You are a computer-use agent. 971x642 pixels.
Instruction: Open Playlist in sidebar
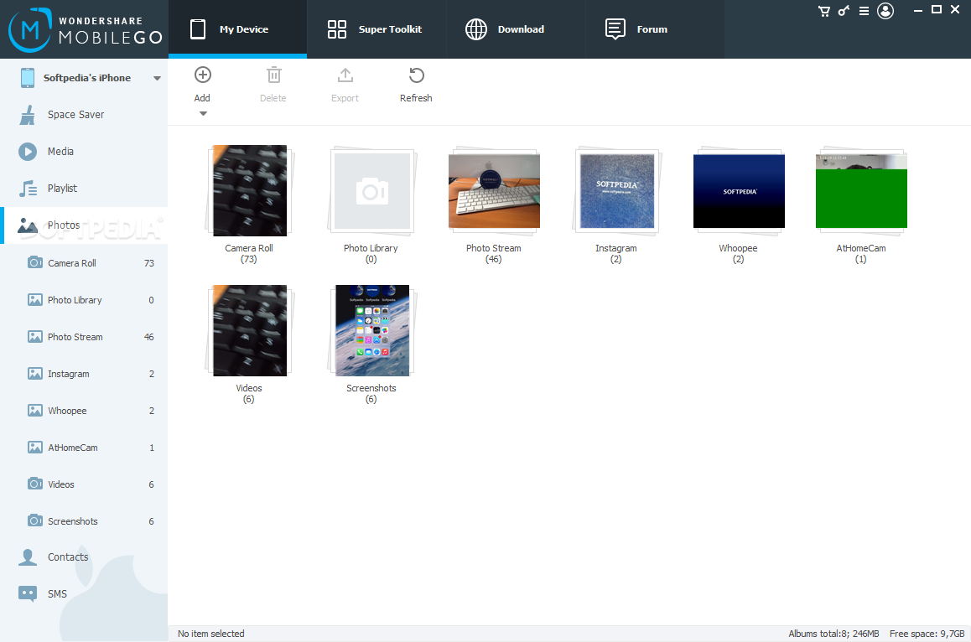click(84, 189)
